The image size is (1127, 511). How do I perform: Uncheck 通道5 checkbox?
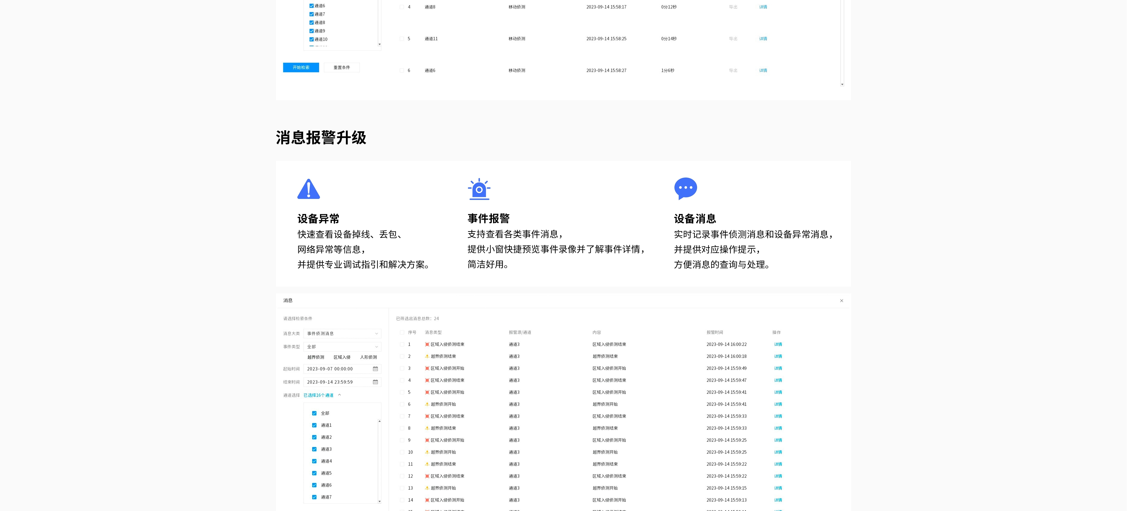coord(314,473)
